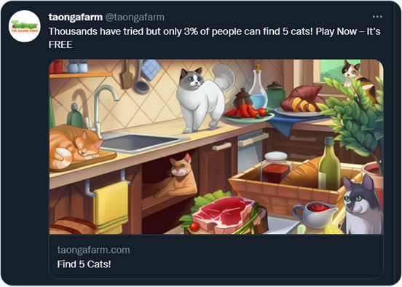Open the three-dot more options menu

click(377, 17)
